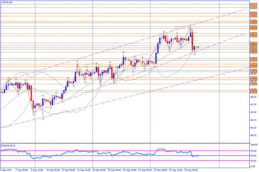
Task: Click the 48.58 price level tag
Action: tap(253, 92)
